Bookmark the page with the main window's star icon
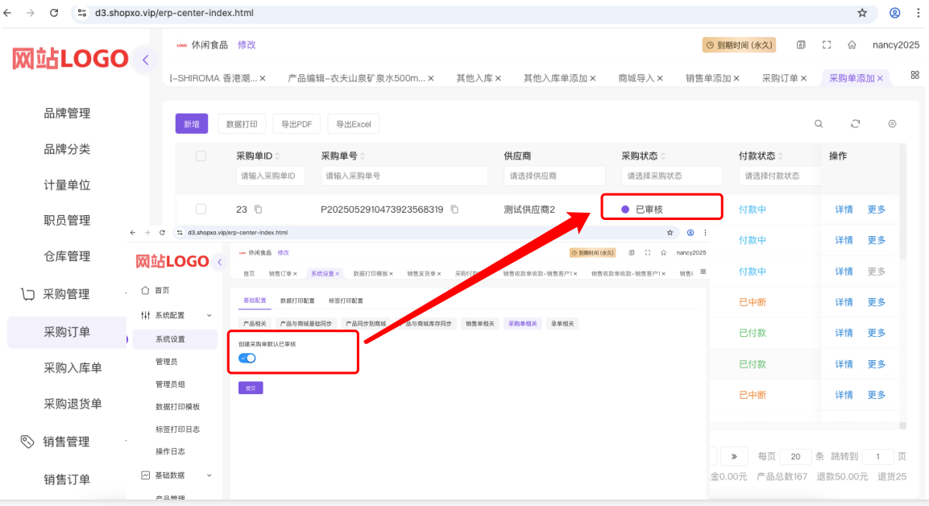The image size is (929, 506). pos(862,12)
